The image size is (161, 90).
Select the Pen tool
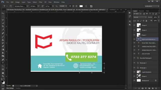(x=3, y=59)
